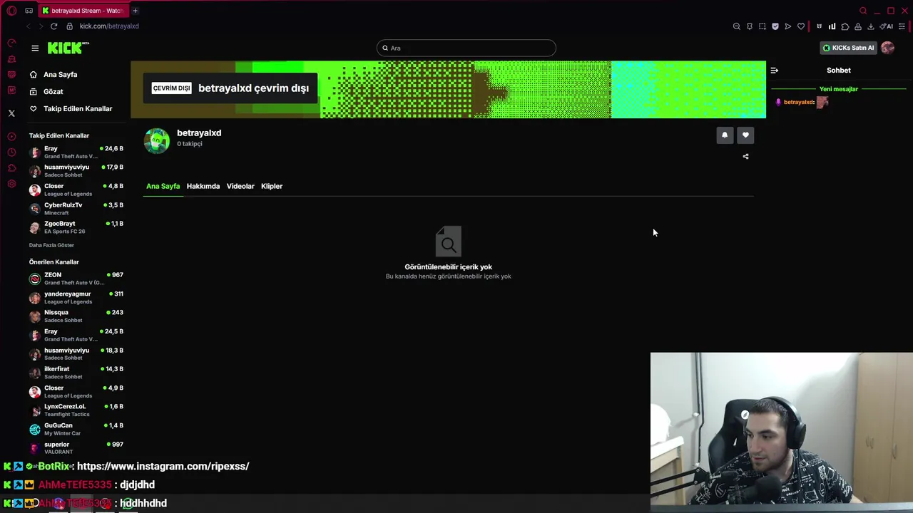Click the browser tab search magnifier
This screenshot has height=513, width=913.
tap(863, 11)
